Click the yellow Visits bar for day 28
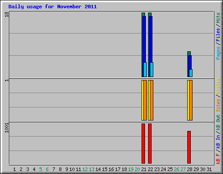 point(188,100)
